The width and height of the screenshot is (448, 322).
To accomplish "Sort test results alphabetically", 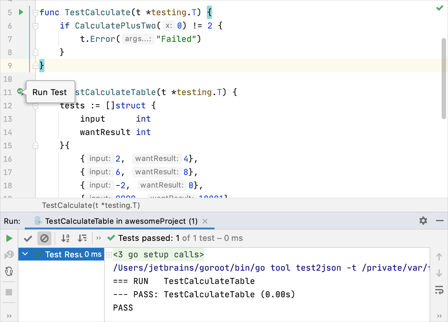I will pyautogui.click(x=65, y=238).
